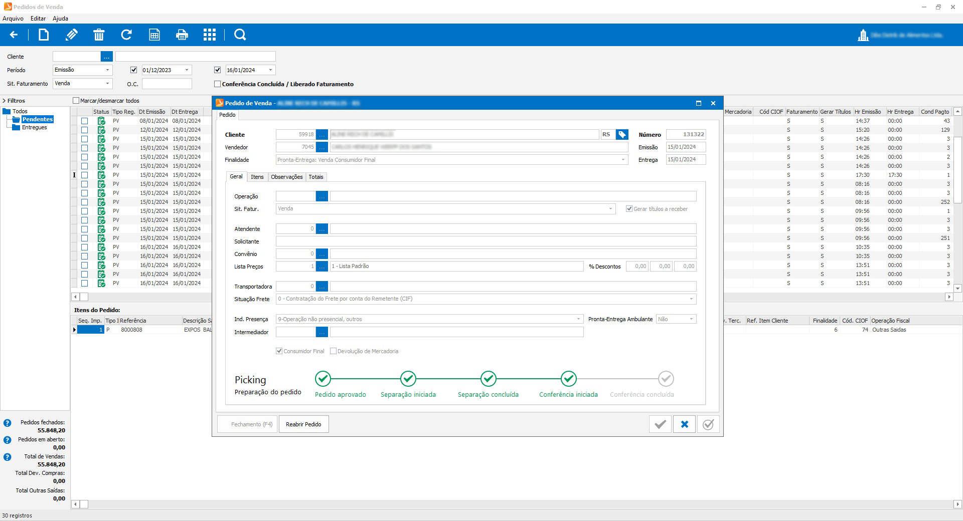Viewport: 963px width, 521px height.
Task: Select the Pendentes folder in tree
Action: point(38,119)
